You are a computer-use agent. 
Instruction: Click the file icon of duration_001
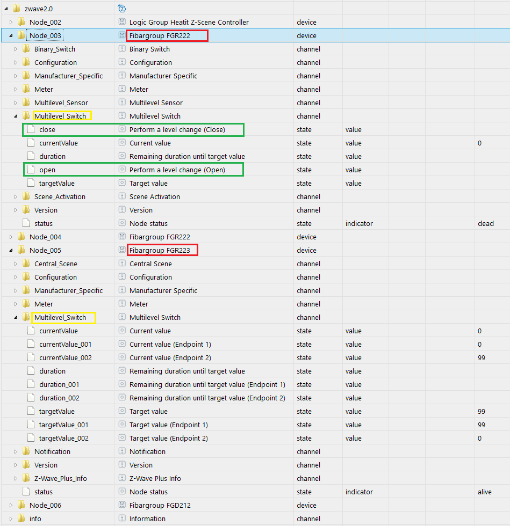tap(31, 384)
